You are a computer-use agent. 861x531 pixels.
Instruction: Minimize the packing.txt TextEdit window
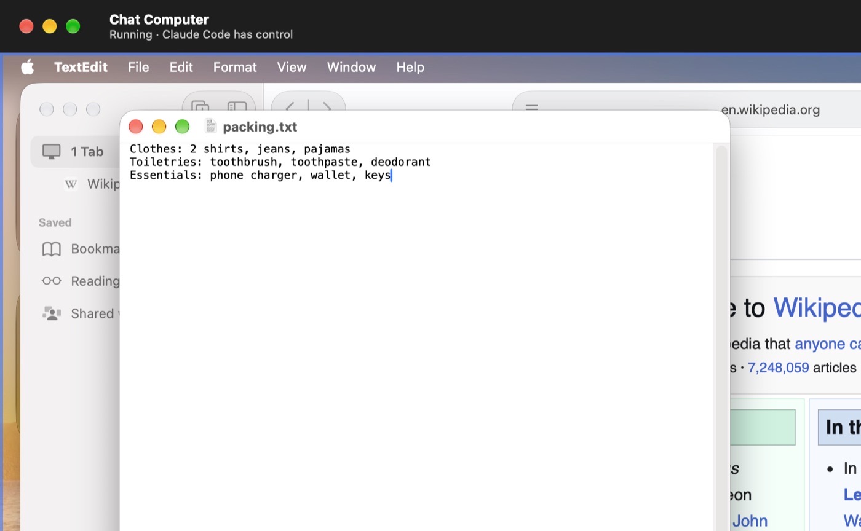click(x=159, y=127)
